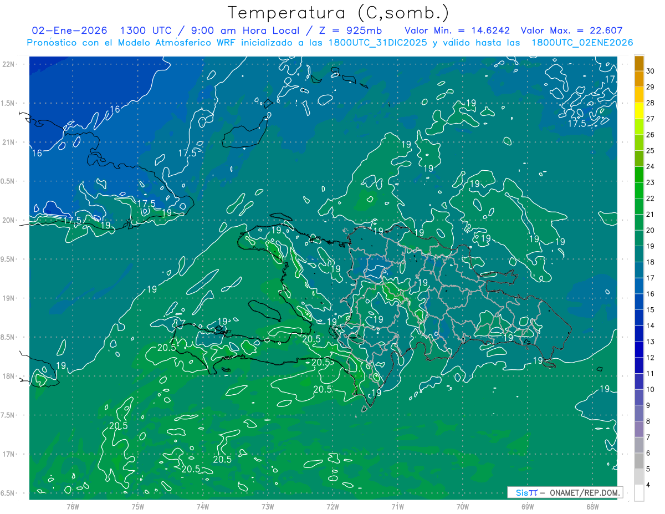Click the legend scale label '24'
The image size is (665, 514).
pos(650,166)
